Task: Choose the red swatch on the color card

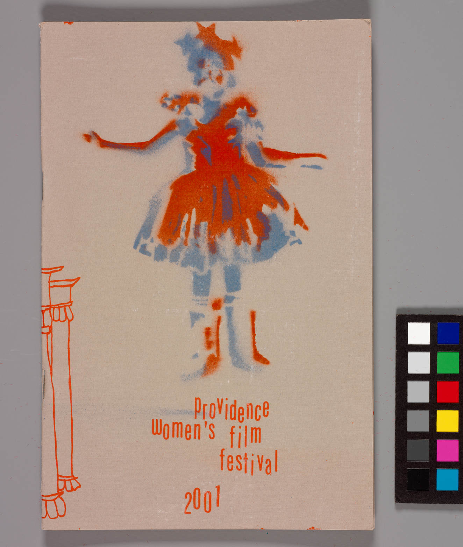Action: coord(448,392)
